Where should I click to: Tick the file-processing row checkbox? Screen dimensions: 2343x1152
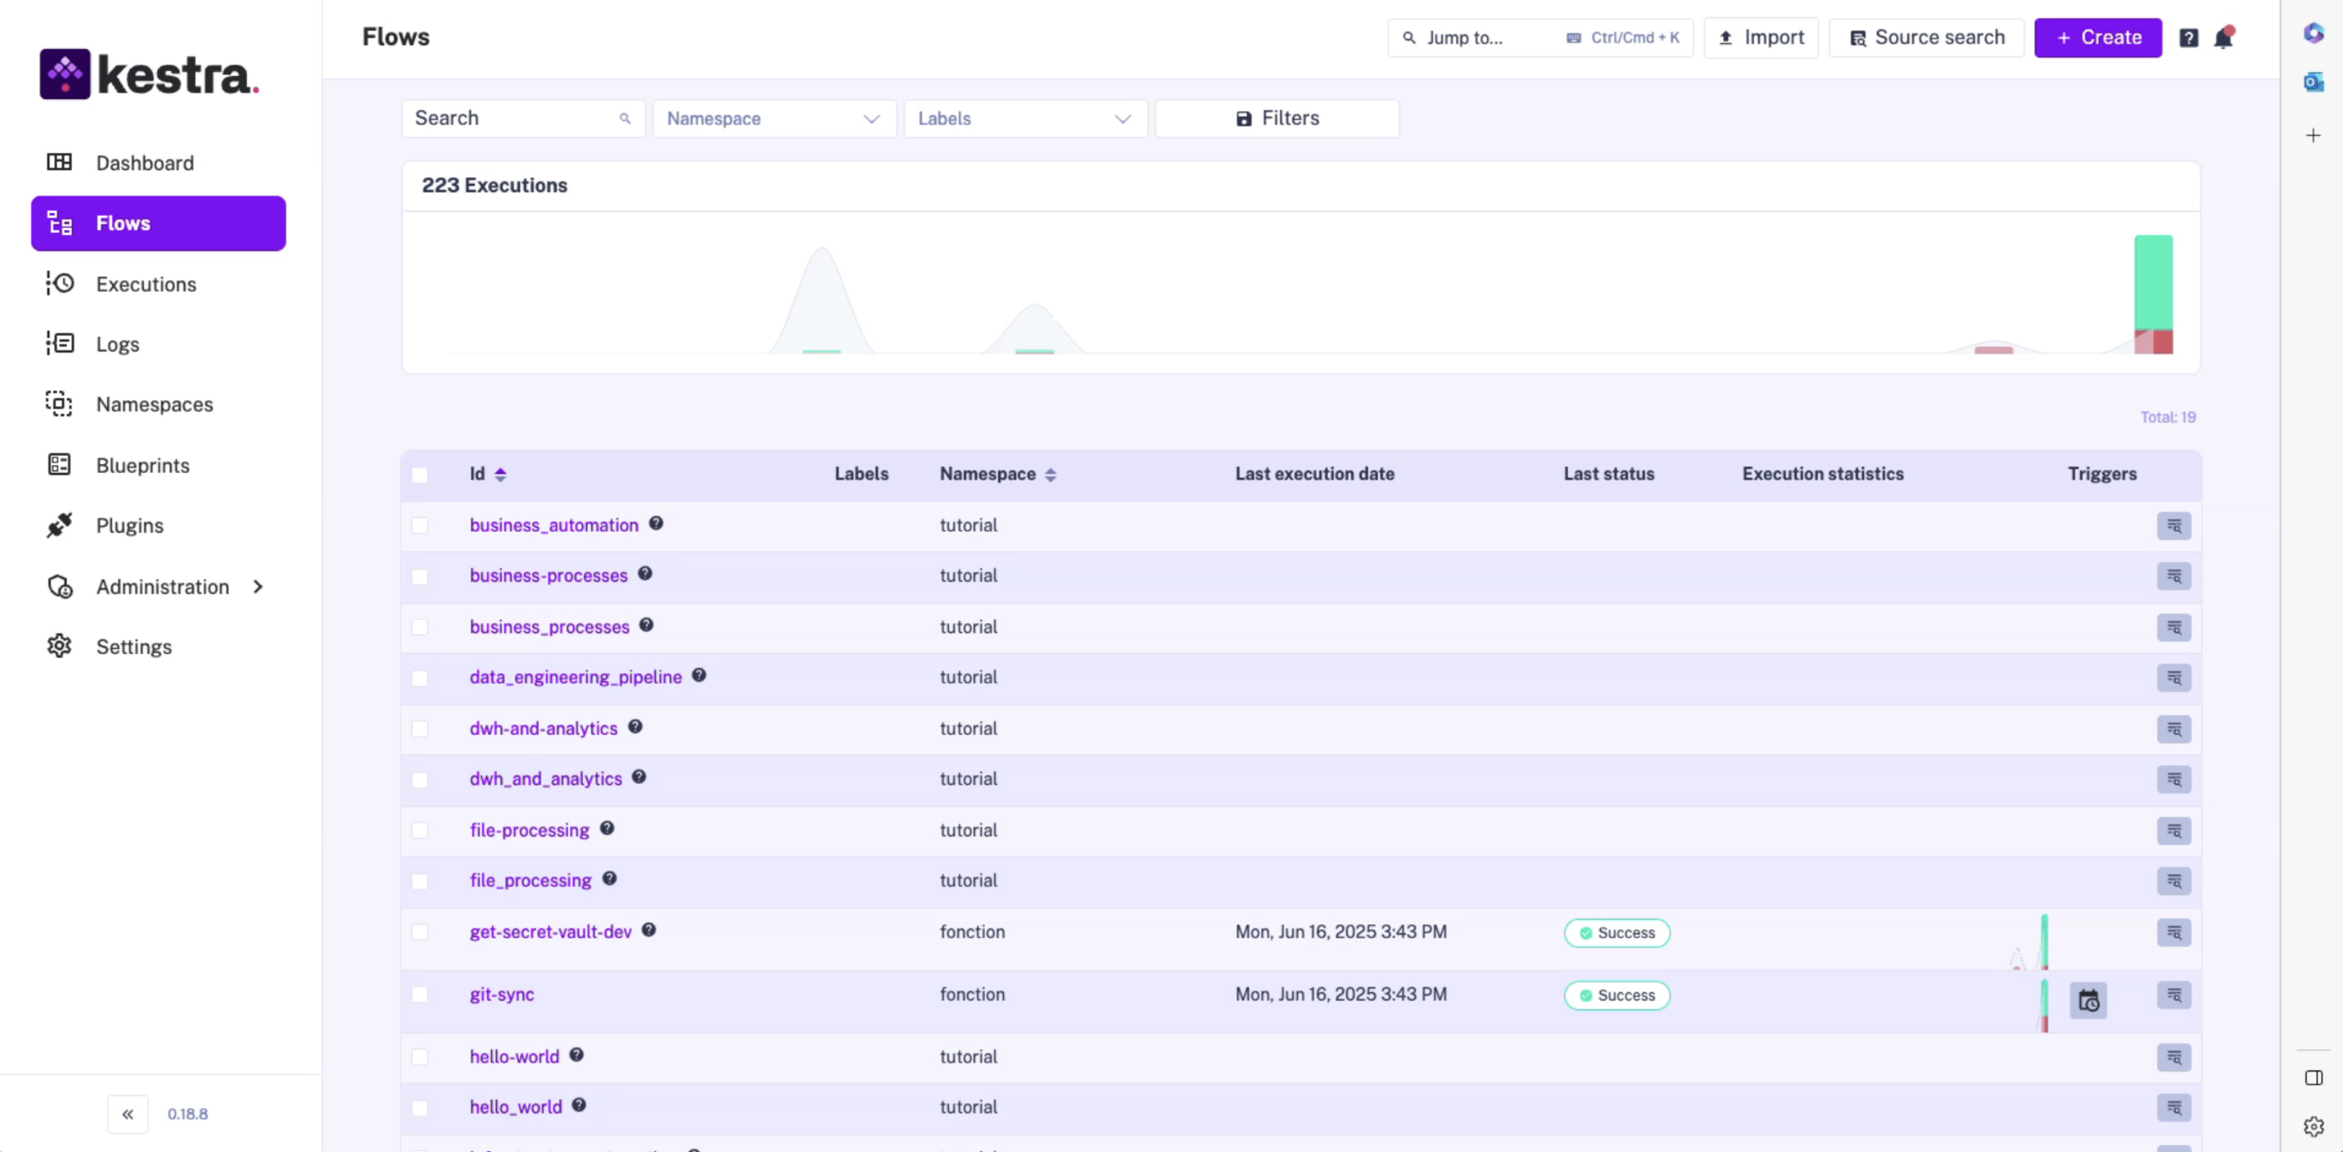tap(419, 830)
